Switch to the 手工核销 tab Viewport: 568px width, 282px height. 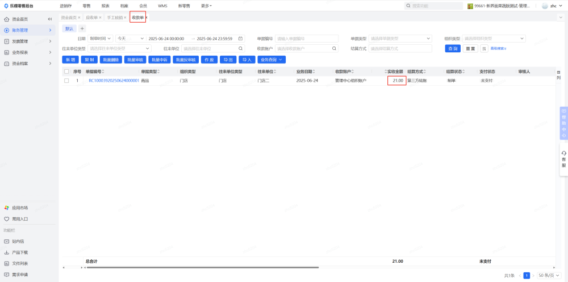pyautogui.click(x=115, y=18)
